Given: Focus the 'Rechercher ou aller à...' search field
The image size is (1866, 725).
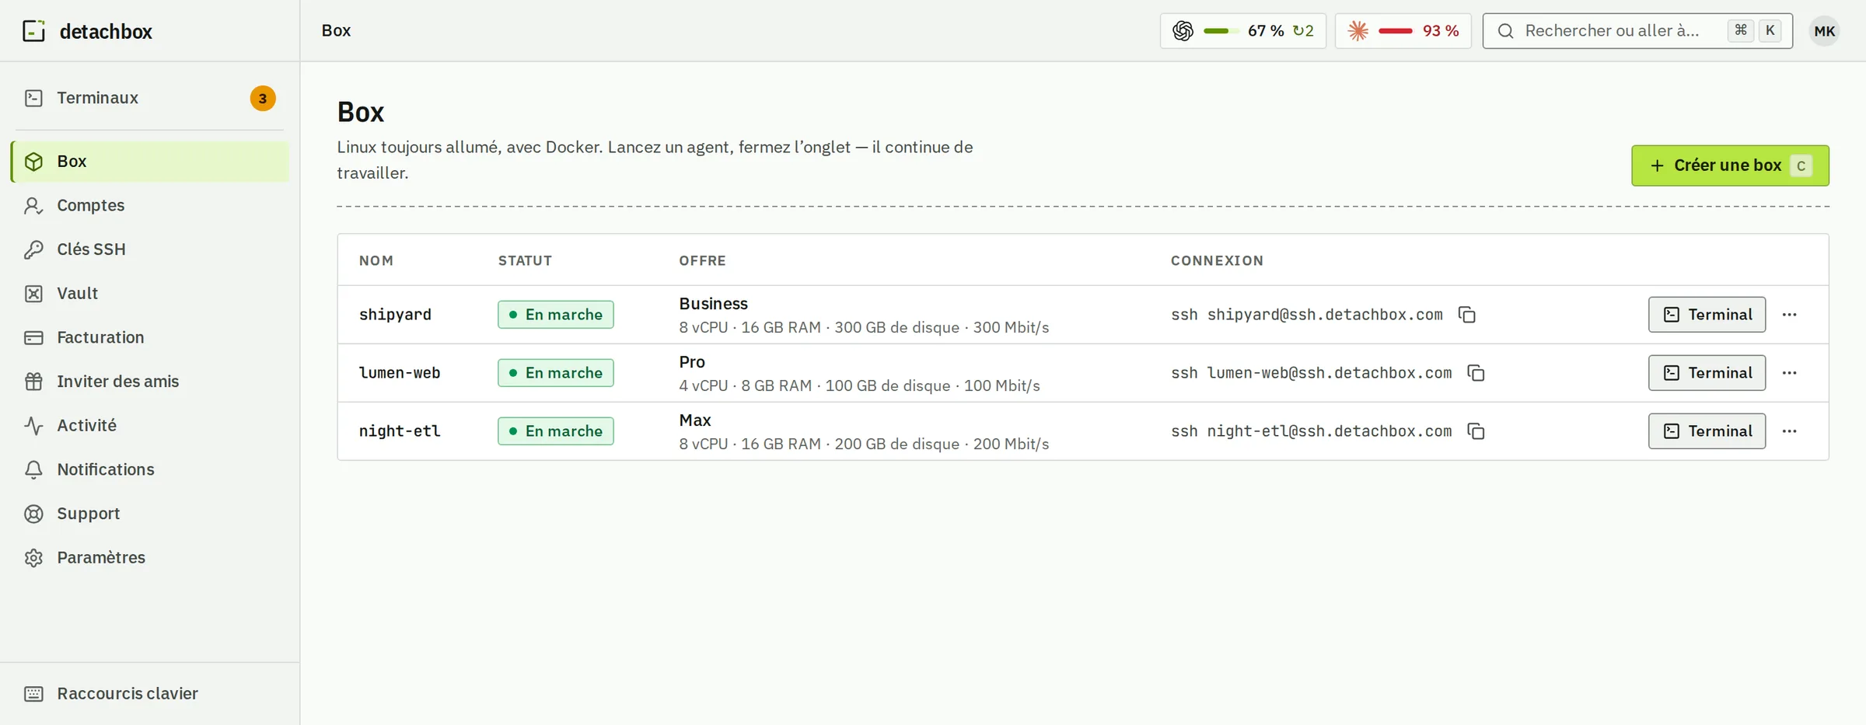Looking at the screenshot, I should click(1637, 31).
